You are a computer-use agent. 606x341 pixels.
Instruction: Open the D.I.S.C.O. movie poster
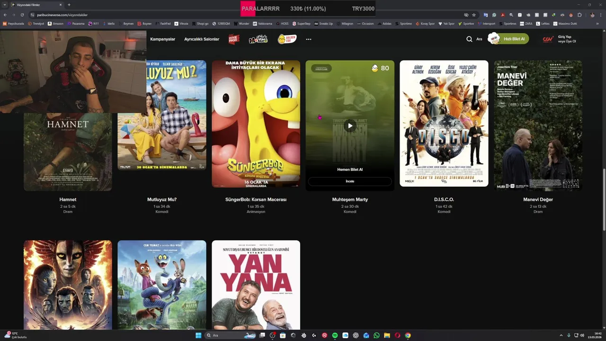coord(444,123)
